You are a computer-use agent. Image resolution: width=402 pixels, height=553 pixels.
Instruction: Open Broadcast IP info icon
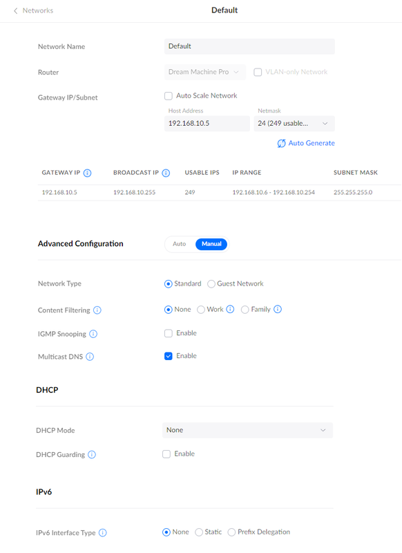(166, 173)
